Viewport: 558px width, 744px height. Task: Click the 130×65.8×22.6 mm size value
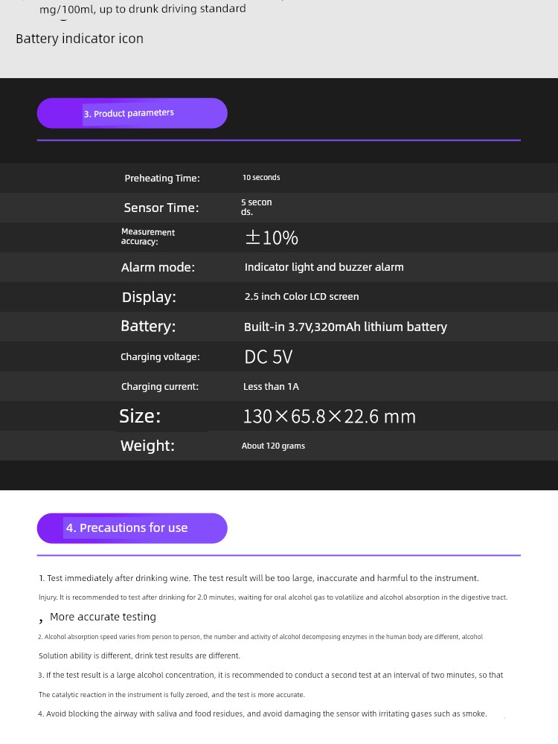click(330, 417)
